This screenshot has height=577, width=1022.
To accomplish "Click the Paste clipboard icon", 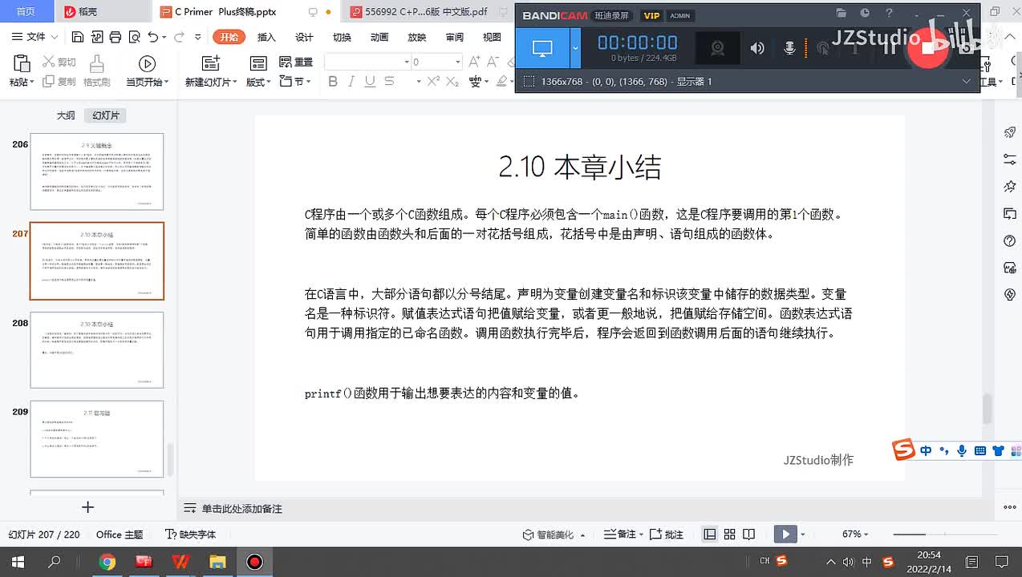I will click(22, 64).
